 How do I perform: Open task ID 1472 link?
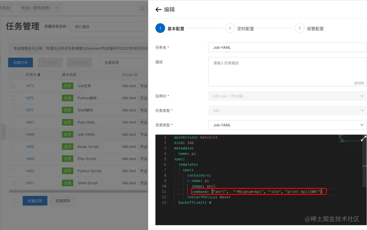[30, 98]
